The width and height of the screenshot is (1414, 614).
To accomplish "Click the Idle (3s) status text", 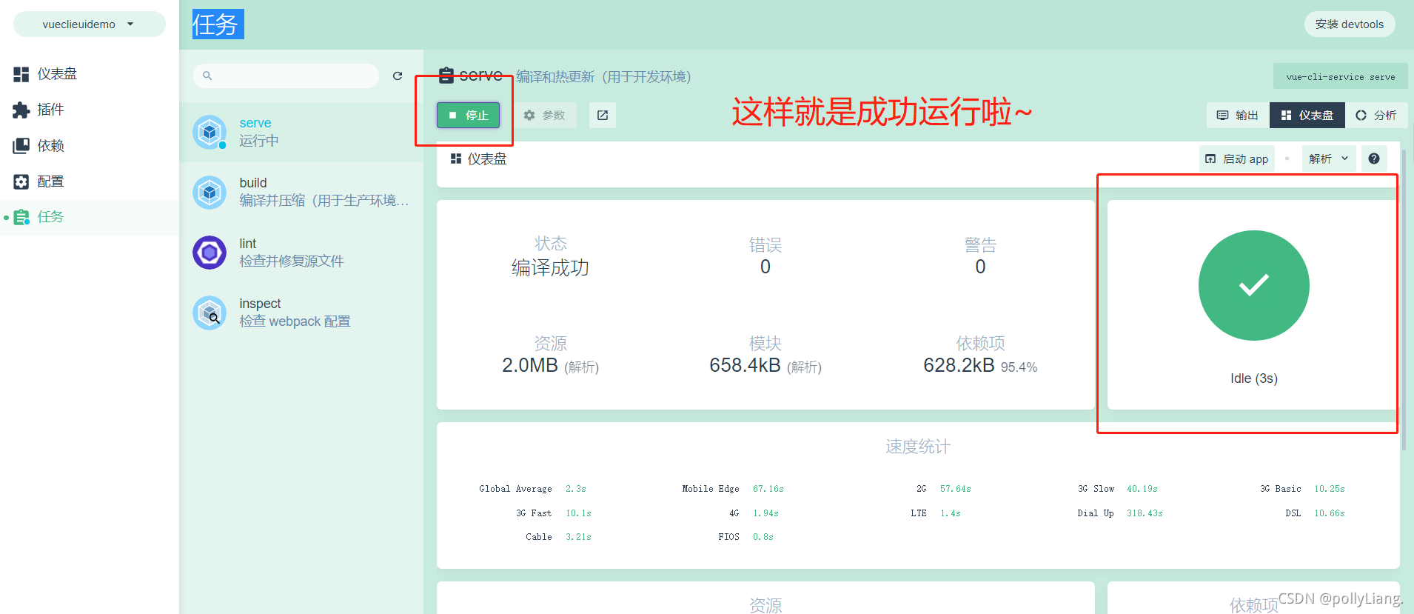I will (x=1254, y=378).
